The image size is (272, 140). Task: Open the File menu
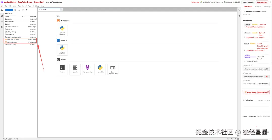[x=6, y=6]
